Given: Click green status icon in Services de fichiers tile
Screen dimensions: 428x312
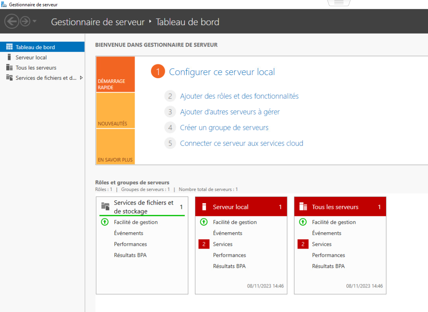Looking at the screenshot, I should [105, 222].
